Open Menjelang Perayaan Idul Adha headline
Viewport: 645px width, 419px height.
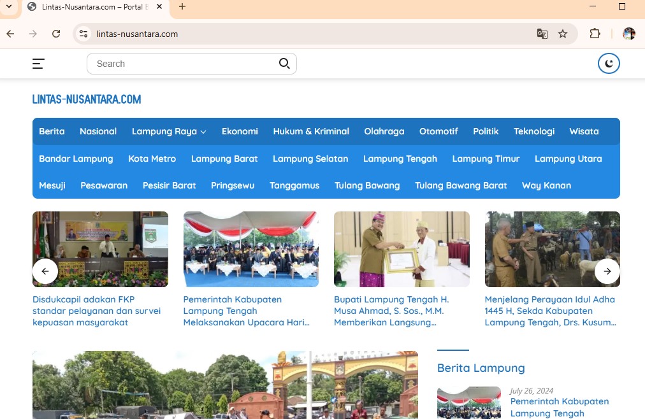click(551, 311)
